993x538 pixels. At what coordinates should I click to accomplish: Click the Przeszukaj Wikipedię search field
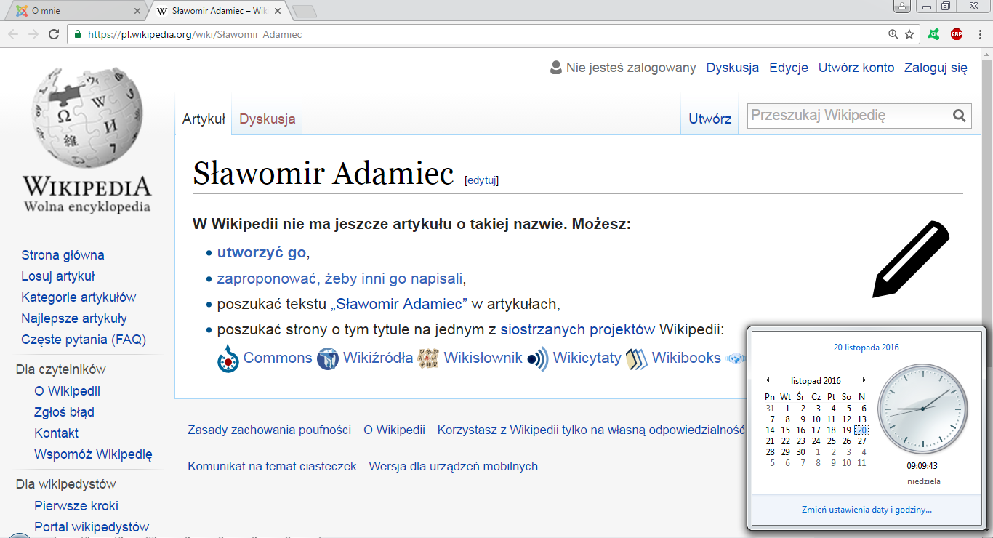(849, 115)
